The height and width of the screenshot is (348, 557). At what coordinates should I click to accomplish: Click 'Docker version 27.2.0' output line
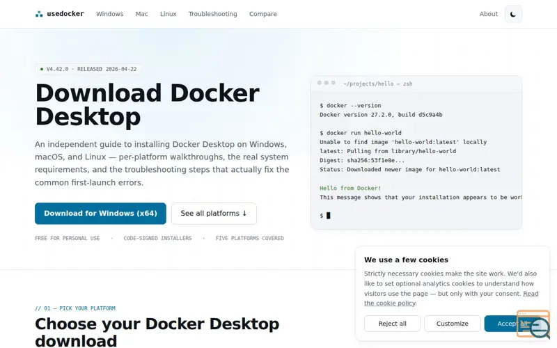tap(381, 115)
